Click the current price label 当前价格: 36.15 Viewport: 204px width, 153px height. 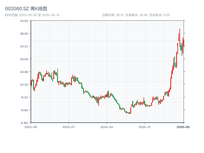pyautogui.click(x=113, y=15)
